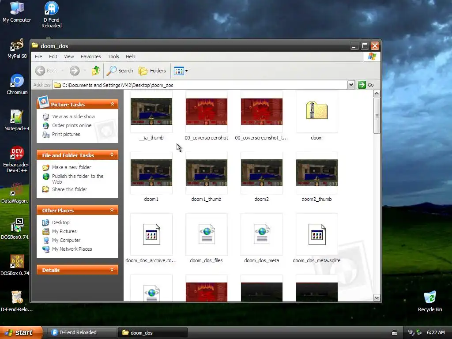
Task: Click Make a new folder
Action: coord(72,167)
